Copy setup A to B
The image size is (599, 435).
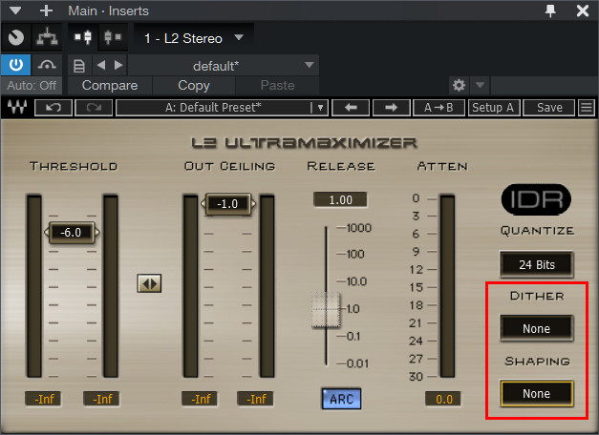[x=439, y=108]
